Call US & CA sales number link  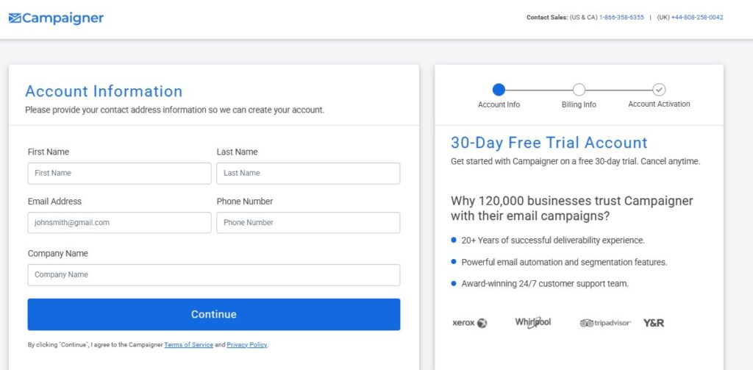(621, 18)
